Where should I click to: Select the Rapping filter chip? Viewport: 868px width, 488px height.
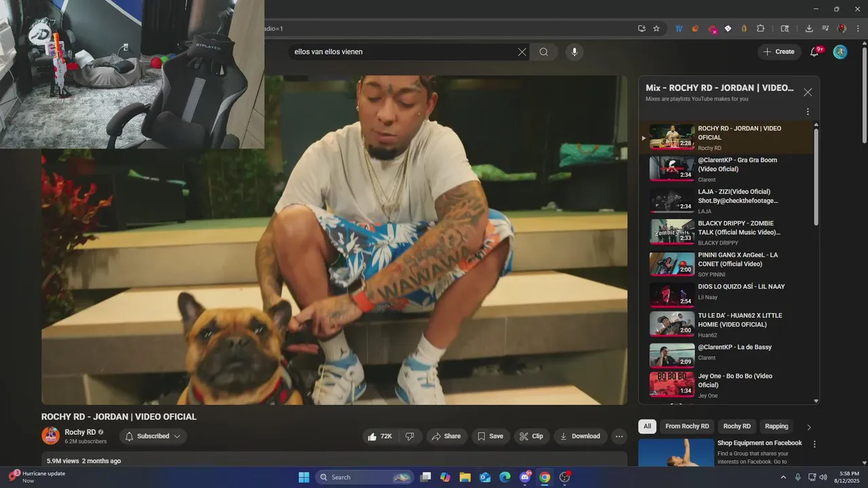point(776,426)
